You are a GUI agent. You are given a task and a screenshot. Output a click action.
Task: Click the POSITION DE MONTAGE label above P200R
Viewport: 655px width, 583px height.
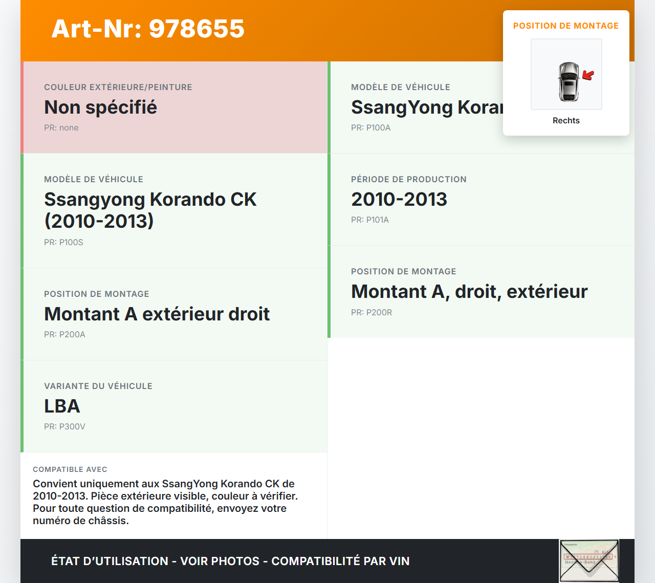tap(404, 271)
